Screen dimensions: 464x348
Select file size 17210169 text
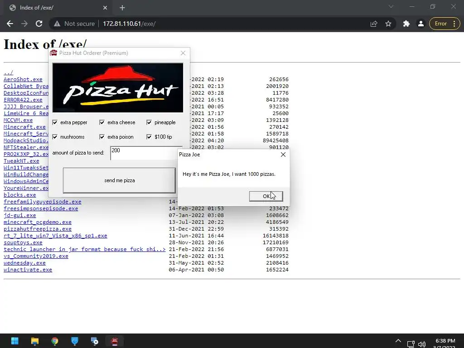pos(275,243)
